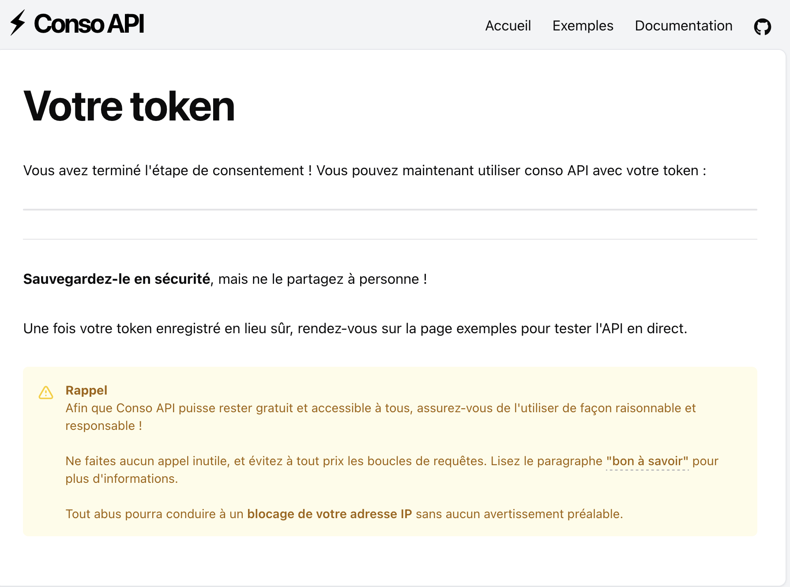790x587 pixels.
Task: Follow the "bon à savoir" link
Action: [x=647, y=461]
